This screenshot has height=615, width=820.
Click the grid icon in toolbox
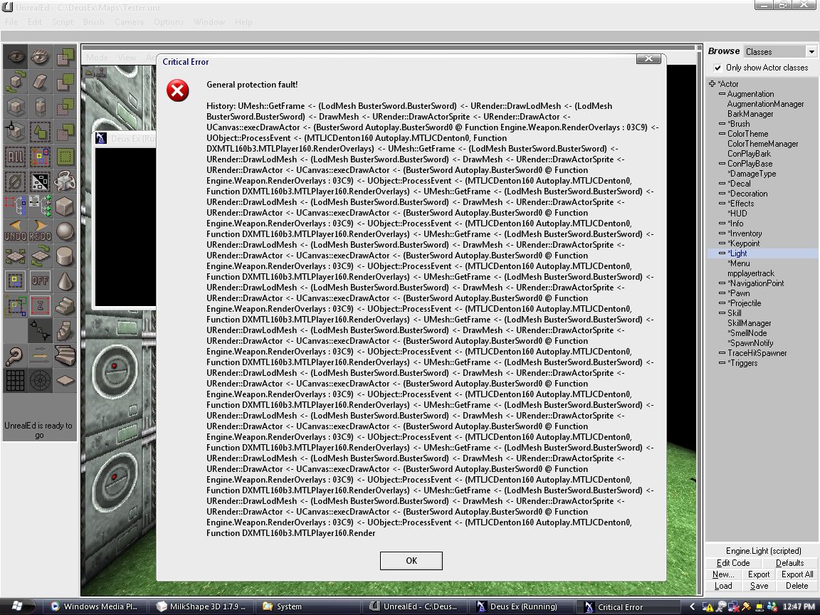pyautogui.click(x=15, y=380)
